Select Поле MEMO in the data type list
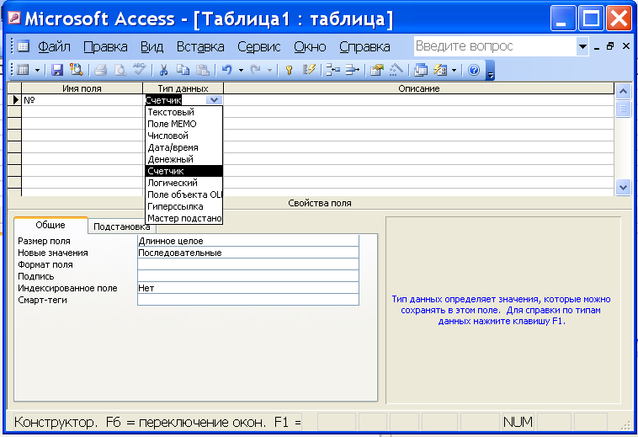This screenshot has height=437, width=638. (x=184, y=124)
